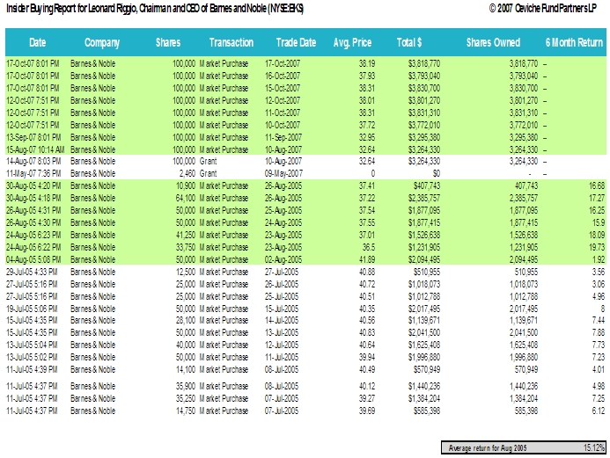Select total cell $407,743
Image resolution: width=610 pixels, height=458 pixels.
427,186
